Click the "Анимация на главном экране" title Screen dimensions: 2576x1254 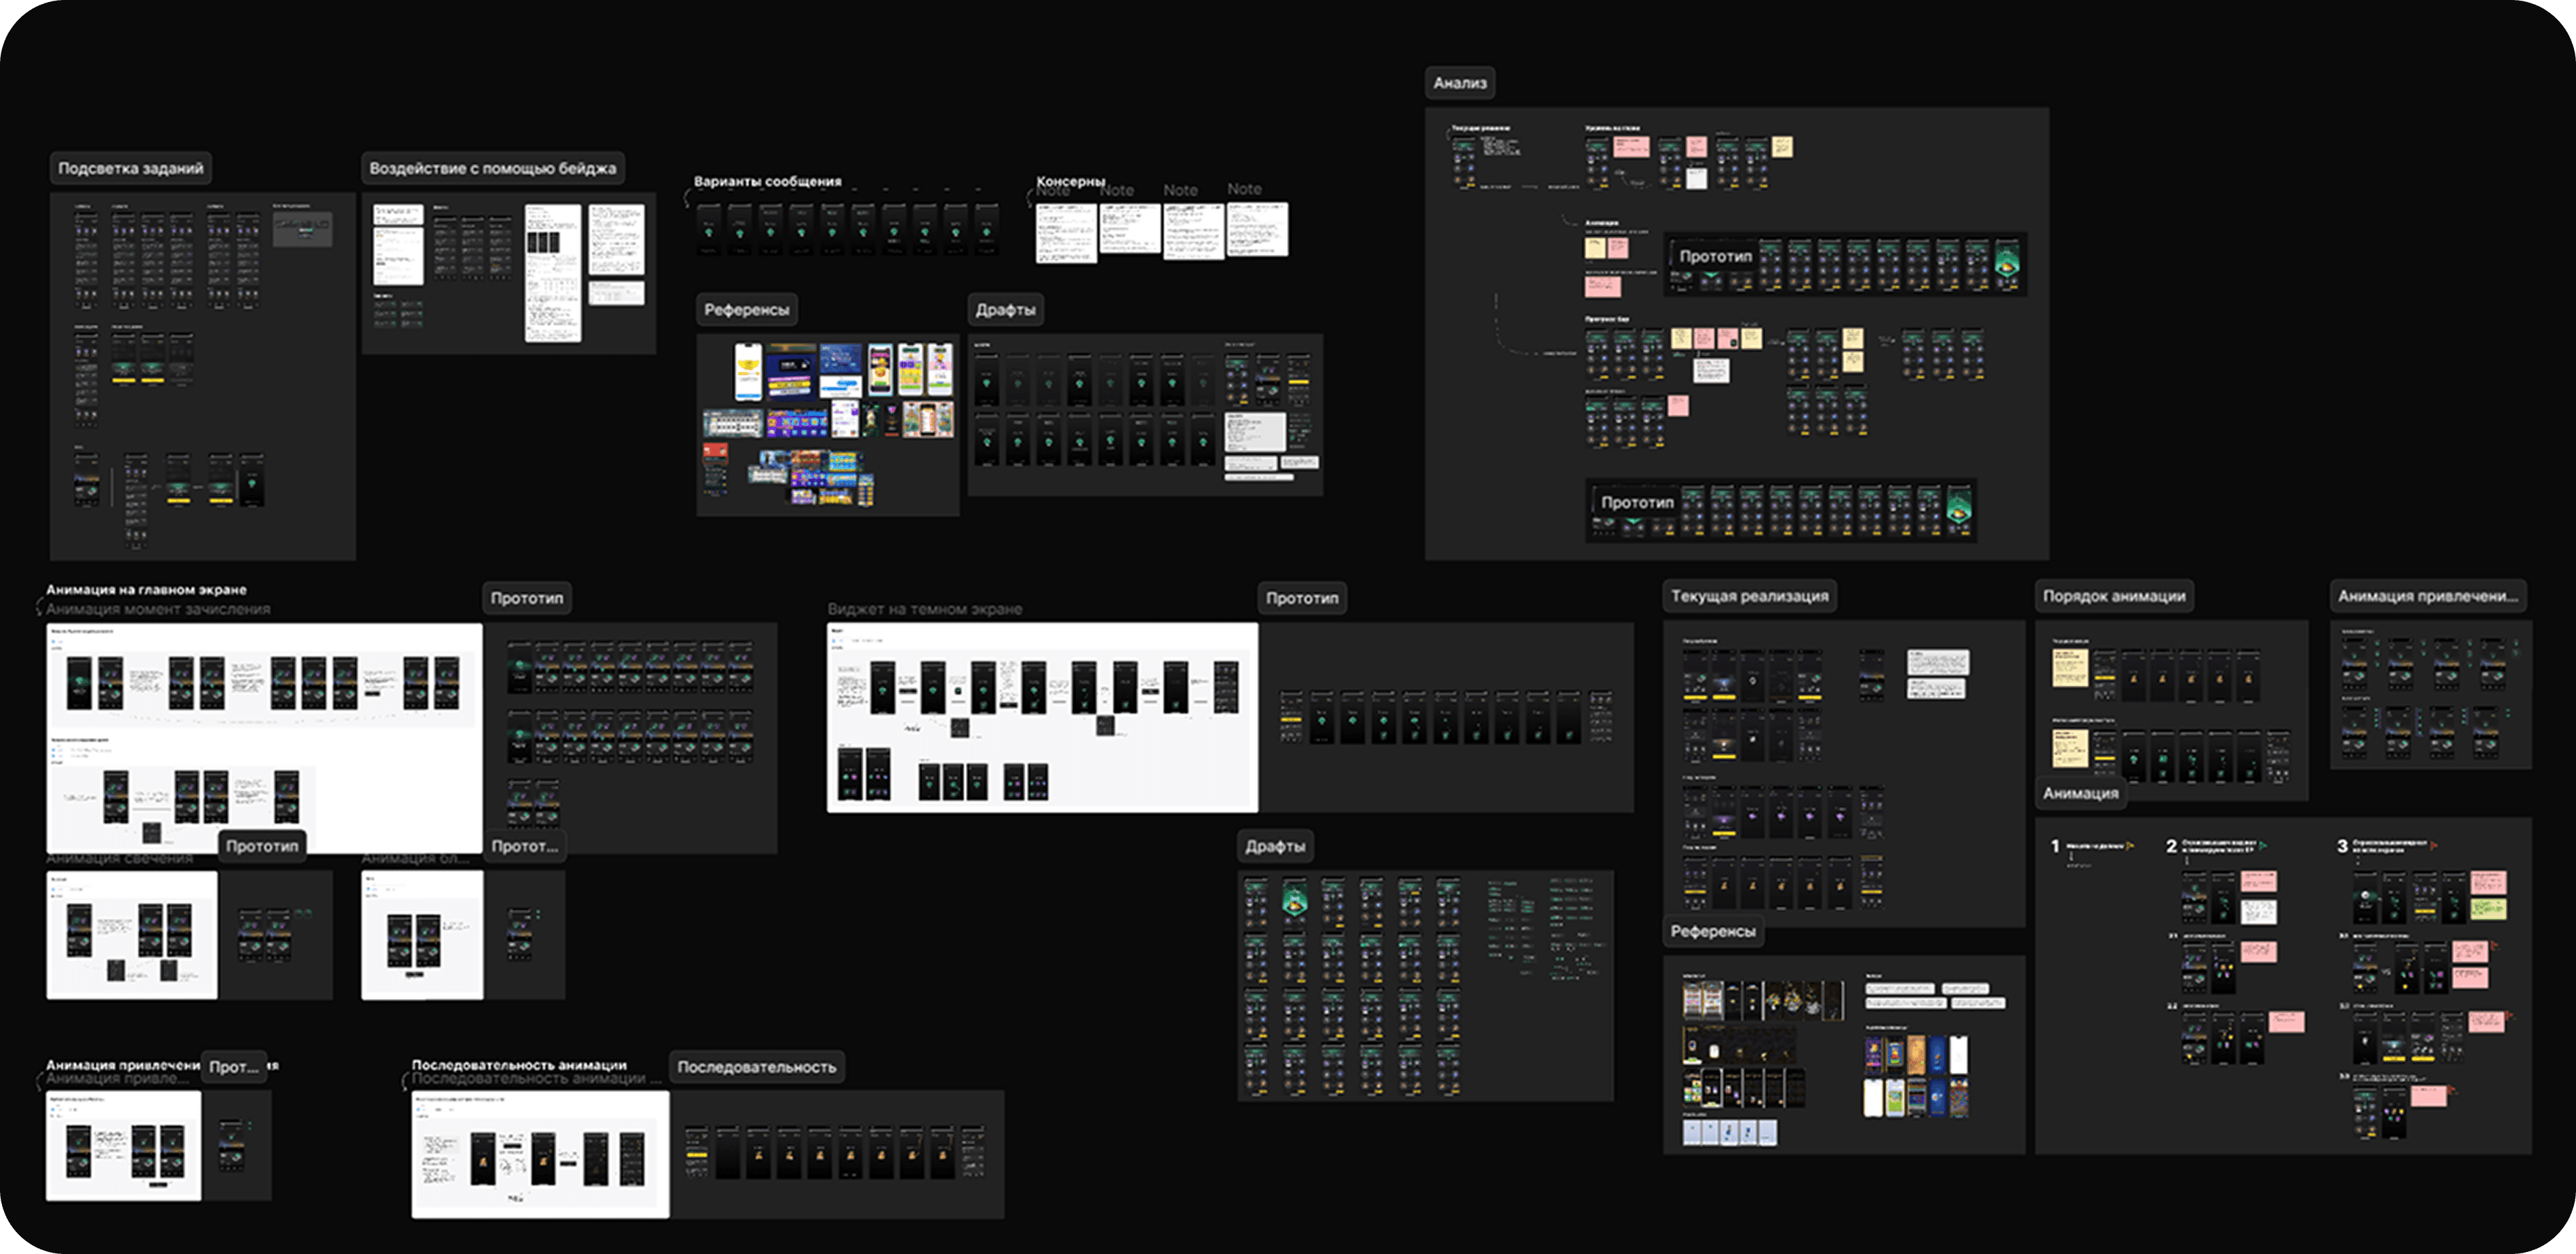point(146,590)
